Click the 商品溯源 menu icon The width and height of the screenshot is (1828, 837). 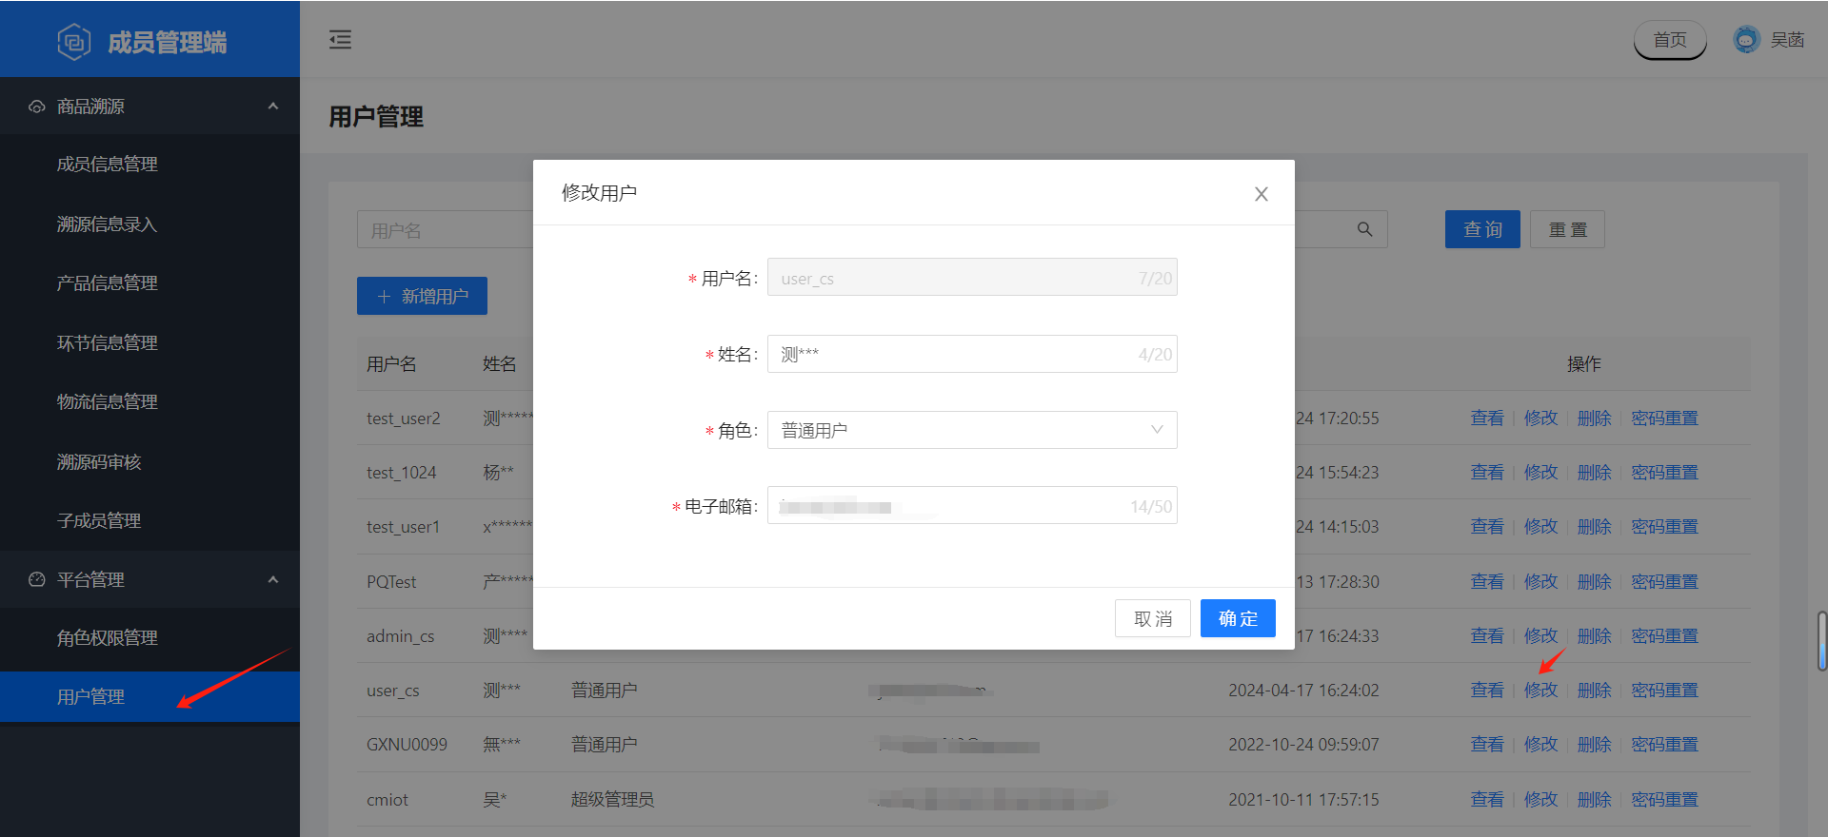click(x=37, y=107)
